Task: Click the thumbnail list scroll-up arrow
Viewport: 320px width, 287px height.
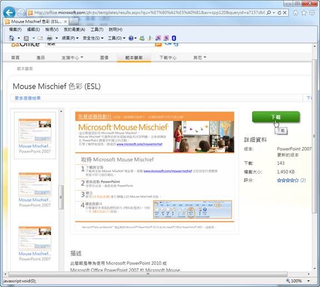Action: [61, 111]
